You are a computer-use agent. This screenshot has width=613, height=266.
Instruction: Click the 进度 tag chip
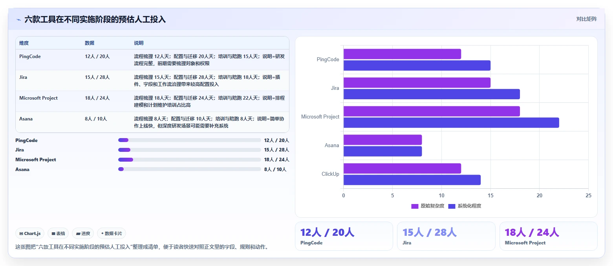coord(83,233)
